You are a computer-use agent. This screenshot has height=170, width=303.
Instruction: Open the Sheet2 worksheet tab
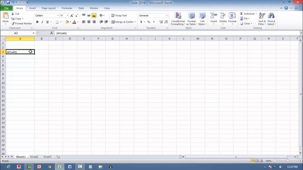click(x=34, y=157)
